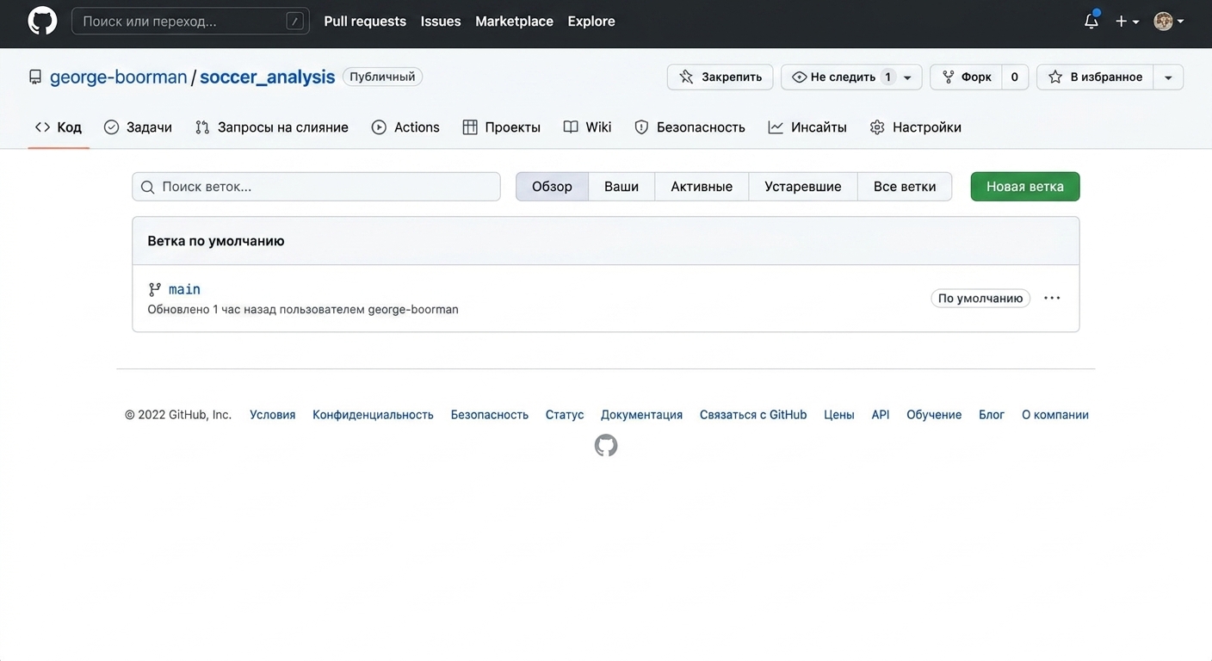Open Explore in top navigation
Viewport: 1212px width, 661px height.
[591, 21]
